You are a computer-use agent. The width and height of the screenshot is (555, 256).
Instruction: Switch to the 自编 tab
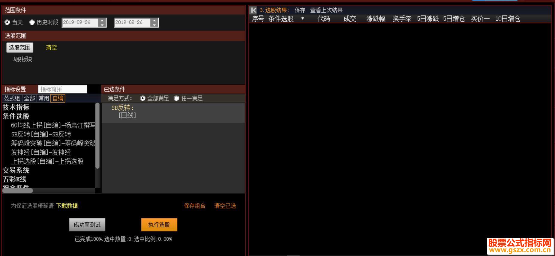point(58,98)
